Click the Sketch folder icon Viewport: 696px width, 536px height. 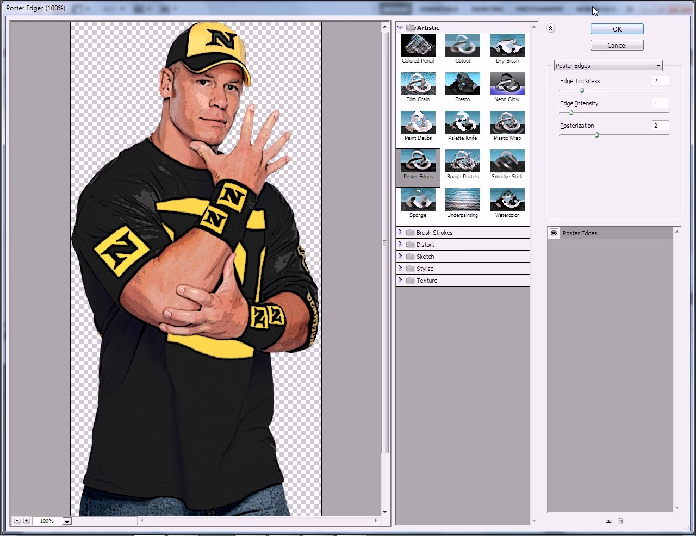411,256
